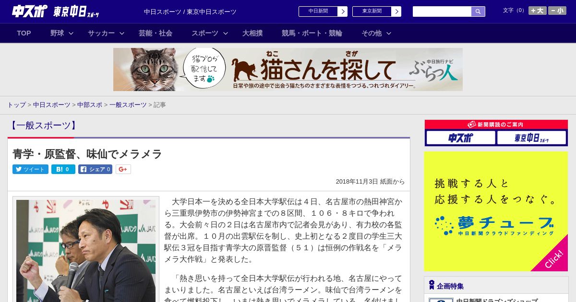This screenshot has width=576, height=302.
Task: Share article with Twitter ツイート button
Action: (x=30, y=169)
